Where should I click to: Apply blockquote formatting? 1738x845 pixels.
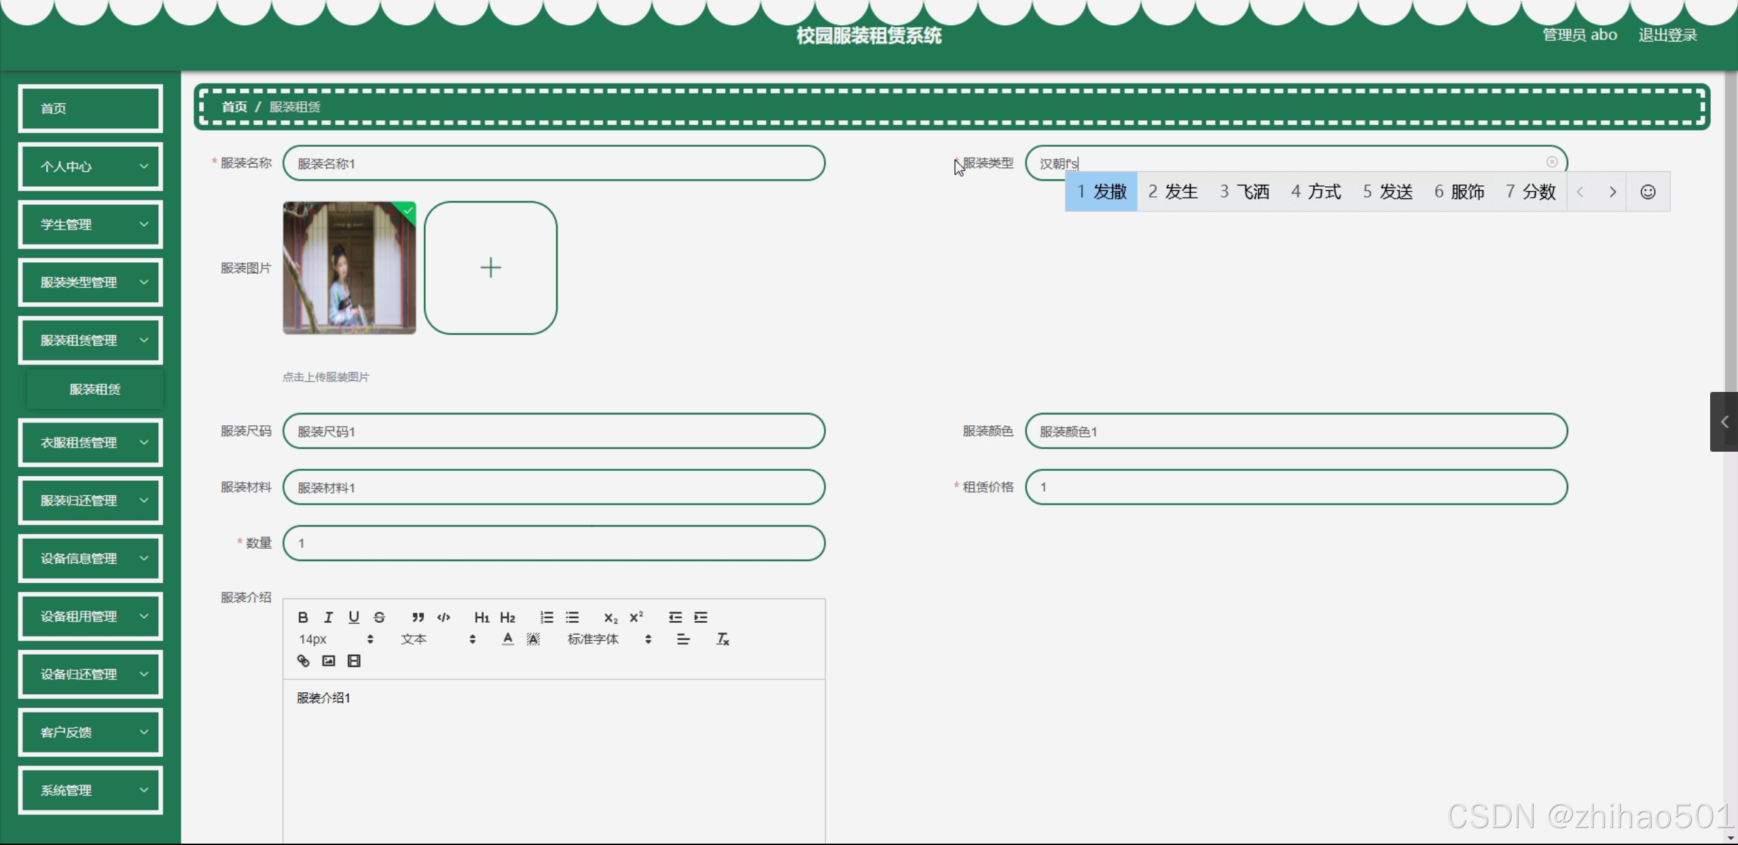coord(418,617)
